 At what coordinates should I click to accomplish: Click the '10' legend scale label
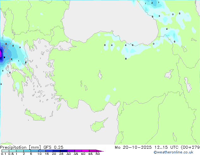pos(39,154)
